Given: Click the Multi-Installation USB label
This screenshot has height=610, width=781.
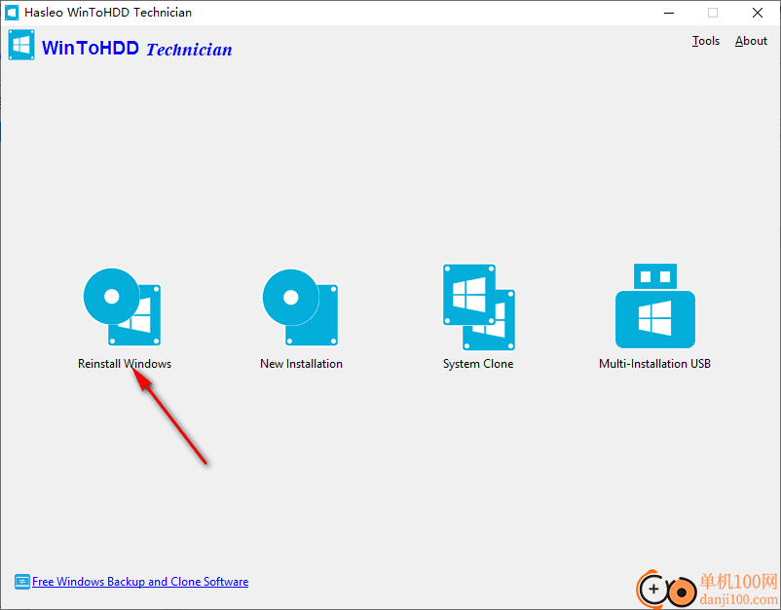Looking at the screenshot, I should (x=655, y=364).
